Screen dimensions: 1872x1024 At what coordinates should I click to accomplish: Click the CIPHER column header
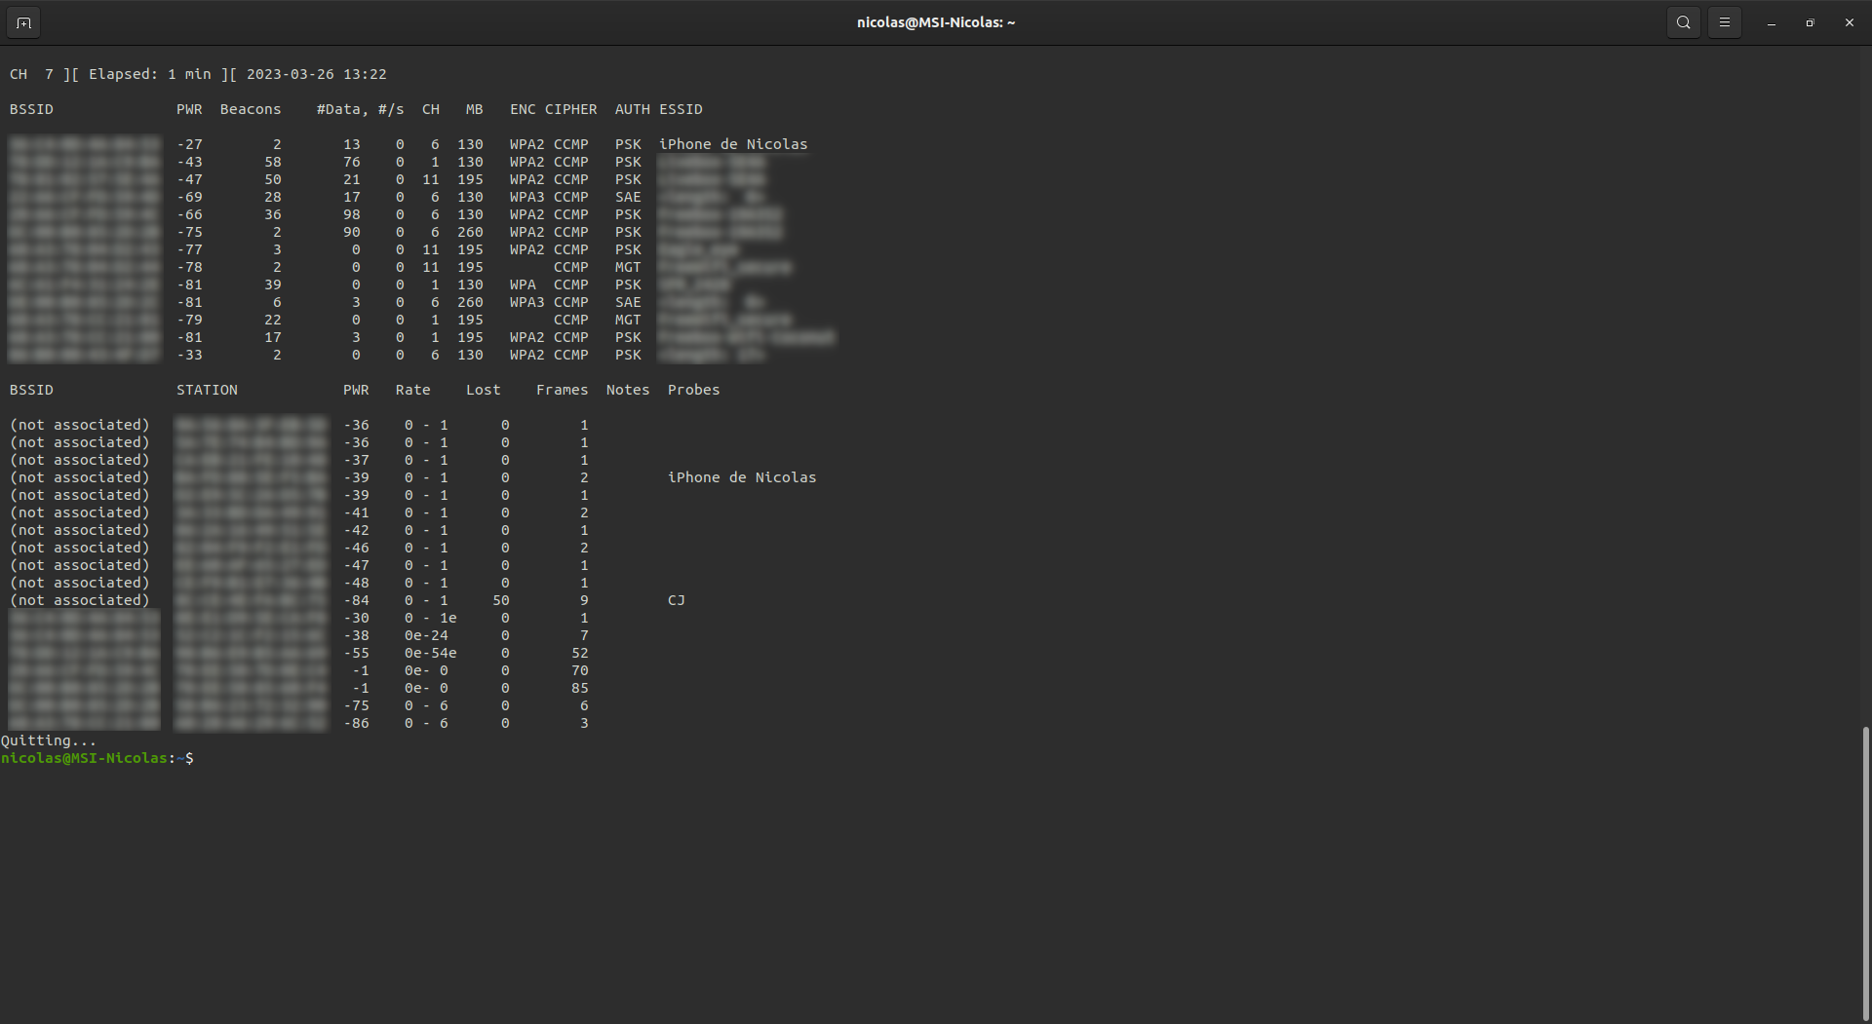pyautogui.click(x=570, y=109)
